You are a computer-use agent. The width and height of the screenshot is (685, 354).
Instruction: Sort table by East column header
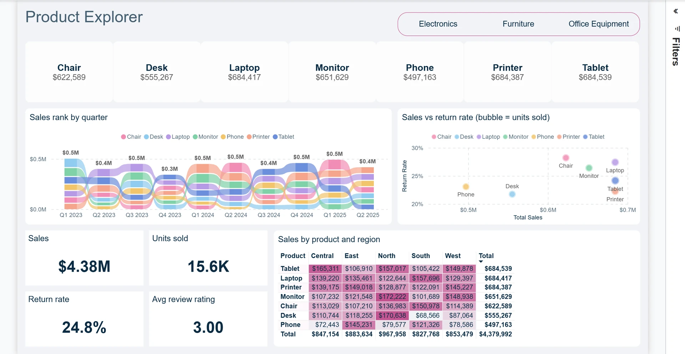351,256
